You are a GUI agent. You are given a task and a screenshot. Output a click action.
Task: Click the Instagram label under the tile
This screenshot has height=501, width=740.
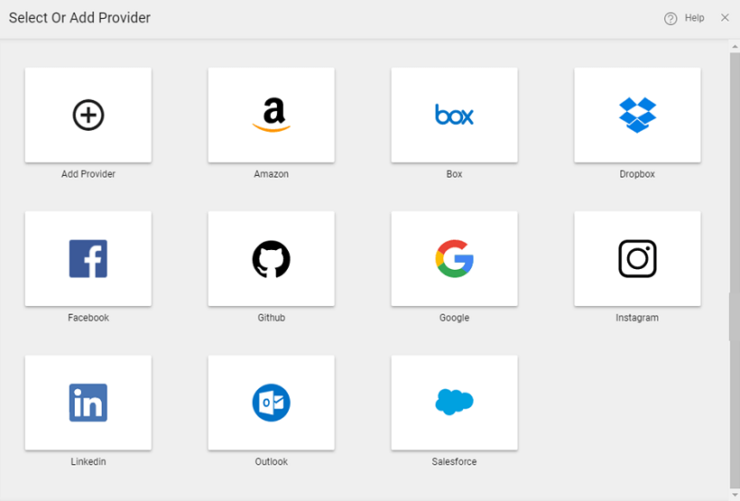point(637,318)
